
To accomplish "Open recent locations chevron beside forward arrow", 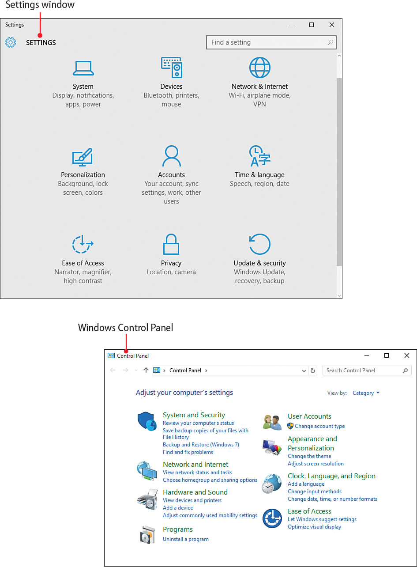I will [x=136, y=370].
